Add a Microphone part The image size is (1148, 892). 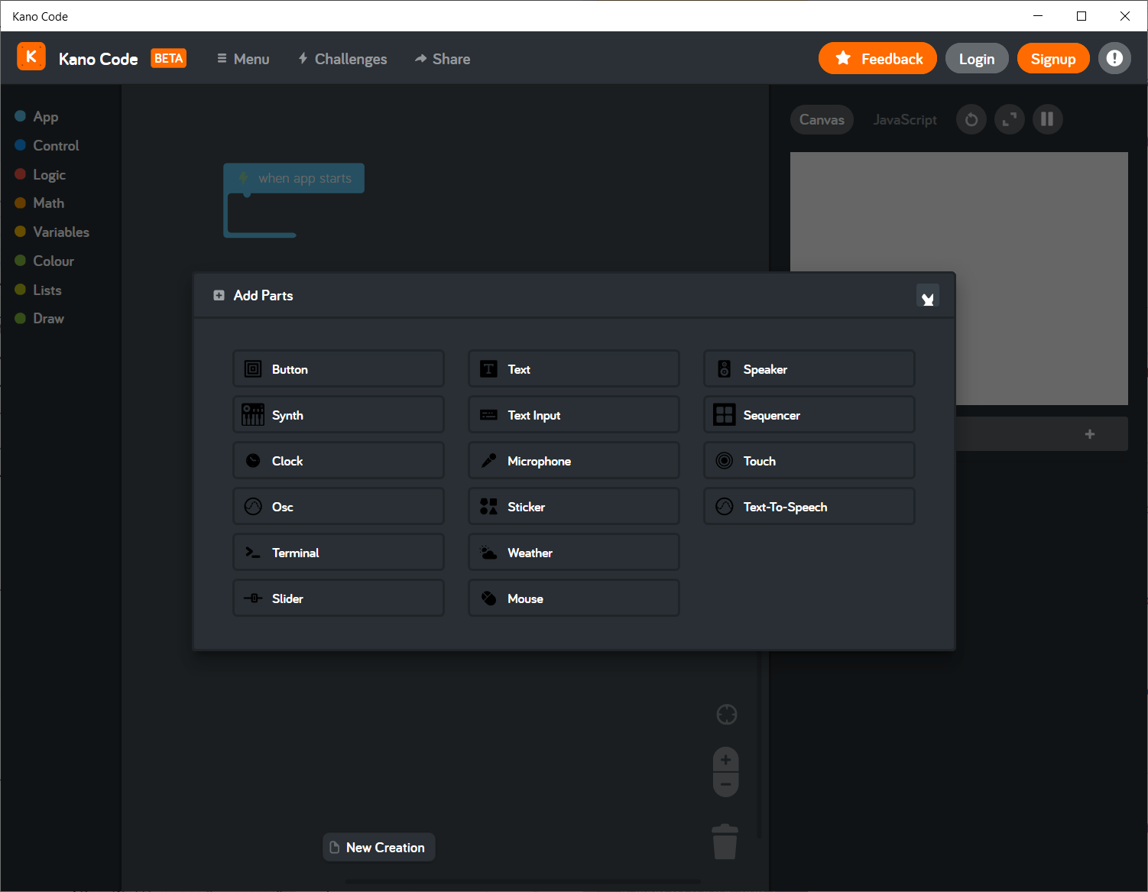(573, 460)
